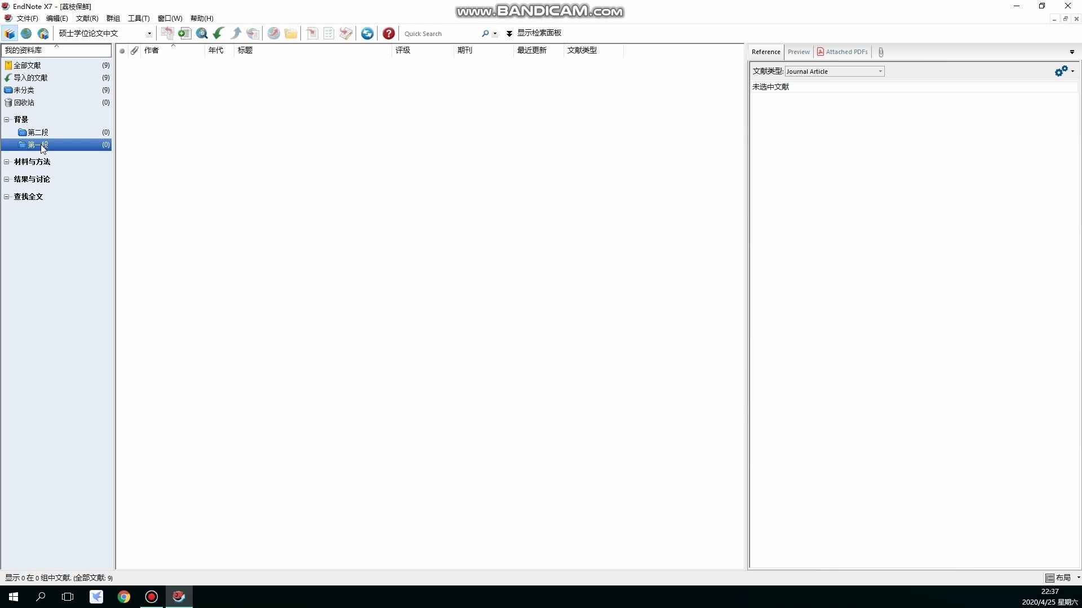The width and height of the screenshot is (1082, 608).
Task: Collapse the 材料与方法 group set
Action: [x=7, y=162]
